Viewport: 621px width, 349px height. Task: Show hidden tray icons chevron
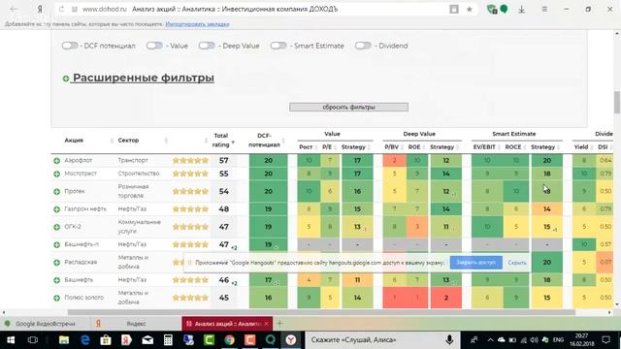[490, 340]
